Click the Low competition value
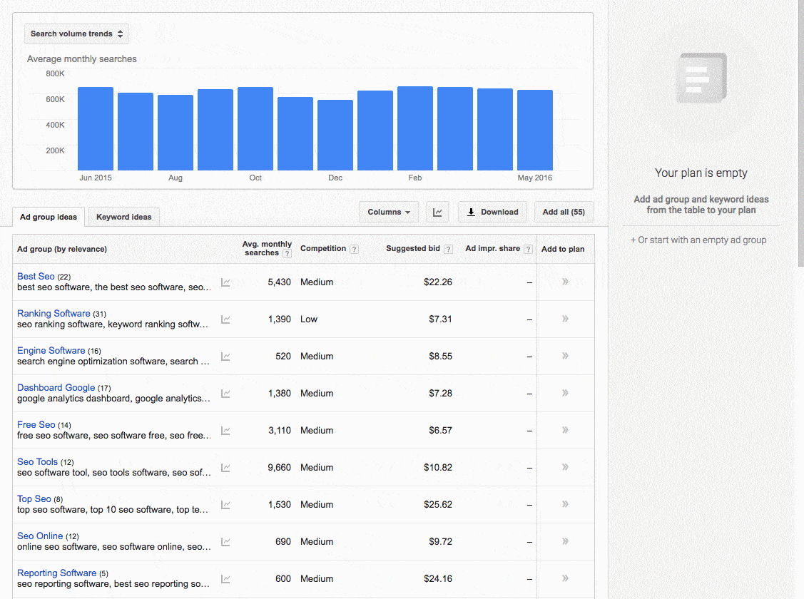Viewport: 804px width, 599px height. point(309,319)
